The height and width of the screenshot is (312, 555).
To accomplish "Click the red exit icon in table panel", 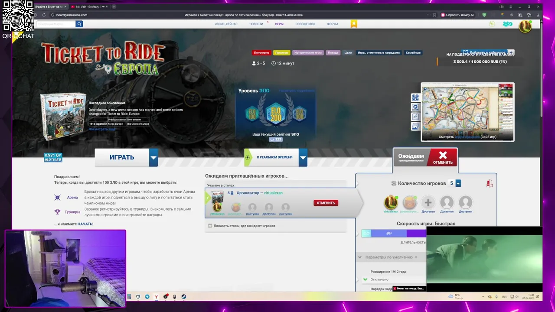I will pyautogui.click(x=489, y=184).
